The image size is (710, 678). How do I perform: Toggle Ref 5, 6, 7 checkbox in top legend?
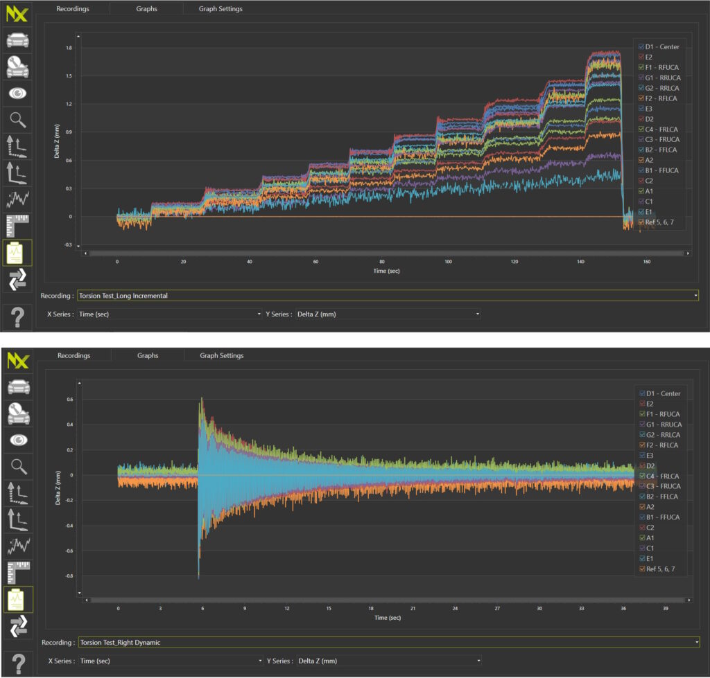click(x=641, y=222)
